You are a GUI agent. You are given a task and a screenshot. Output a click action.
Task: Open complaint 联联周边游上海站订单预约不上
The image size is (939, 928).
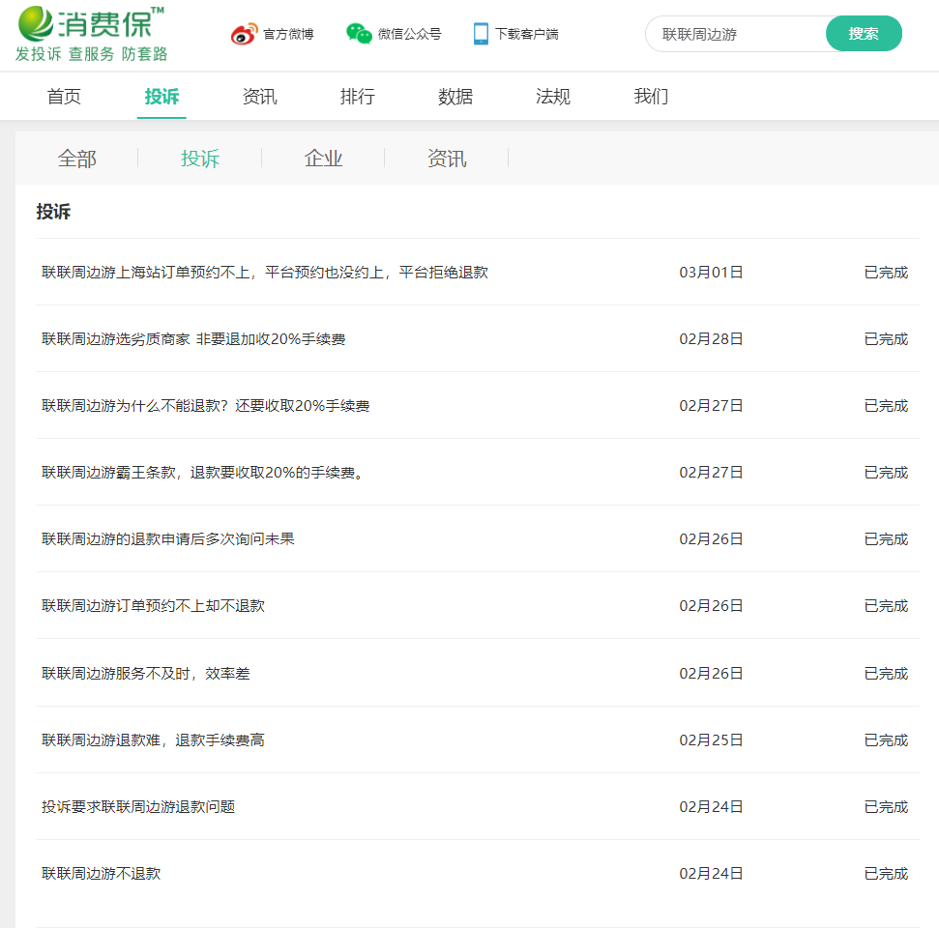(265, 273)
